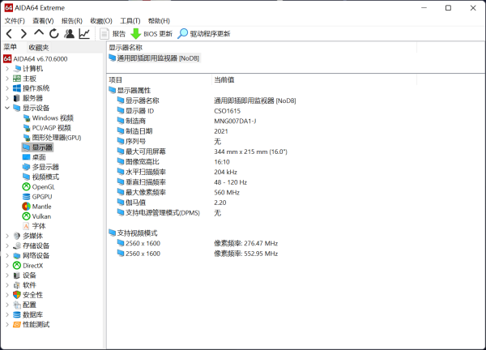Viewport: 486px width, 350px height.
Task: Select the 桌面 tree item
Action: pyautogui.click(x=34, y=157)
